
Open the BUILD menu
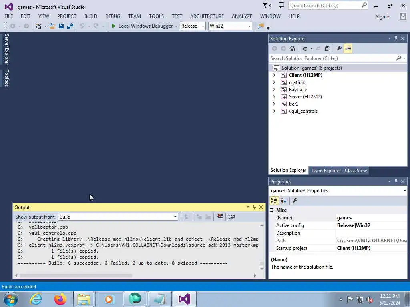coord(91,16)
